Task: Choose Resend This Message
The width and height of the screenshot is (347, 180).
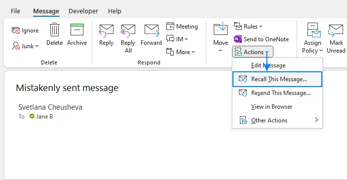Action: click(277, 93)
